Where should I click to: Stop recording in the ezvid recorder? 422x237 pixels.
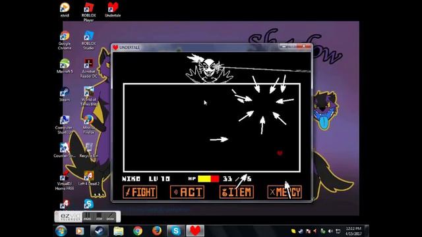point(99,217)
